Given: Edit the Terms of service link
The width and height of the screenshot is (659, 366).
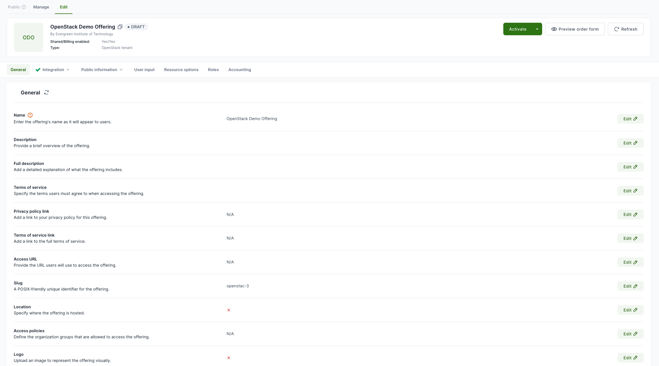Looking at the screenshot, I should pos(630,238).
